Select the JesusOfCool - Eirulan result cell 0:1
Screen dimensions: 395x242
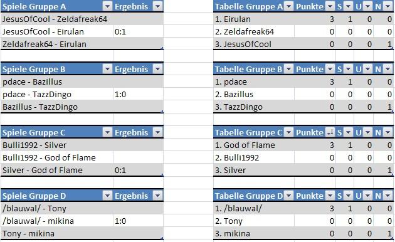point(138,31)
